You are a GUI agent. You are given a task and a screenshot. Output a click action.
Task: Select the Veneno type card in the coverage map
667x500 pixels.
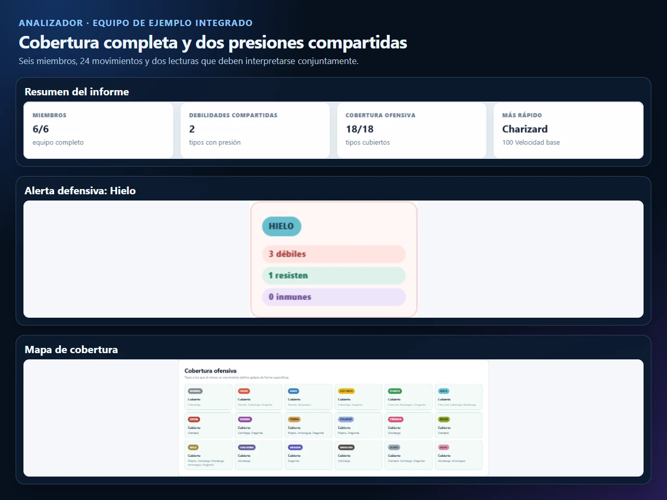click(x=258, y=426)
